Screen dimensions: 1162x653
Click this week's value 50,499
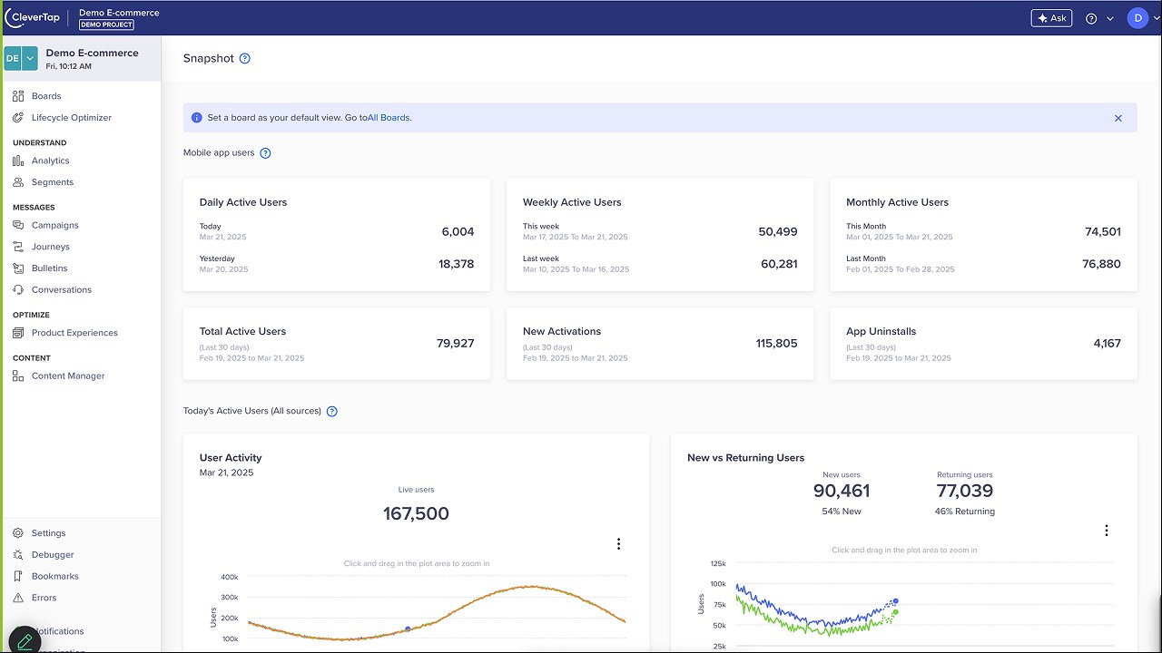pos(778,232)
